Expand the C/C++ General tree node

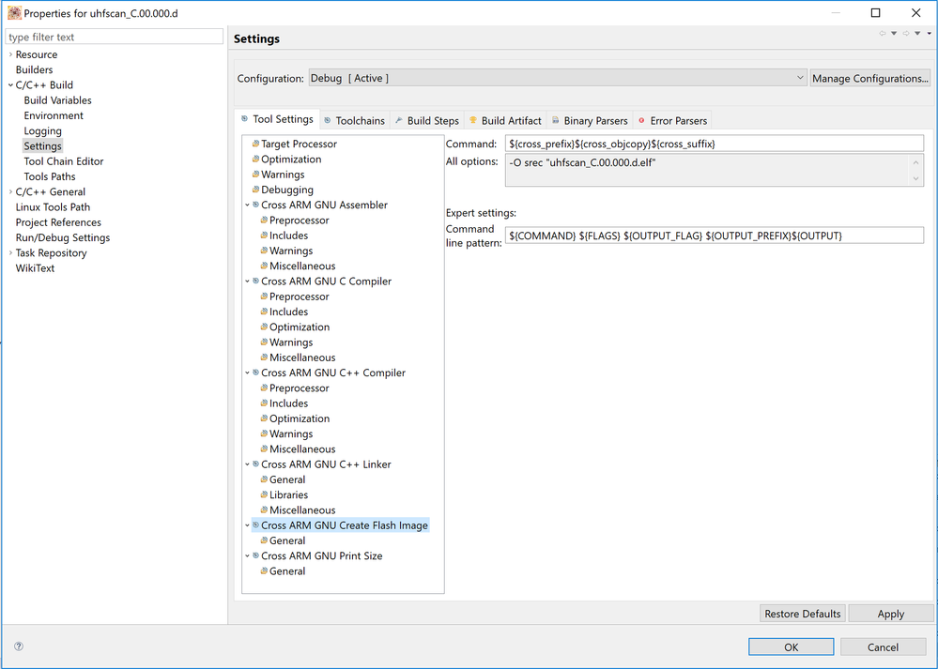(x=10, y=192)
